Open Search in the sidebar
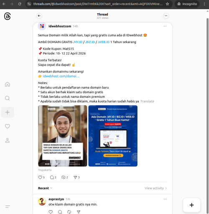This screenshot has height=214, width=209. click(x=8, y=98)
